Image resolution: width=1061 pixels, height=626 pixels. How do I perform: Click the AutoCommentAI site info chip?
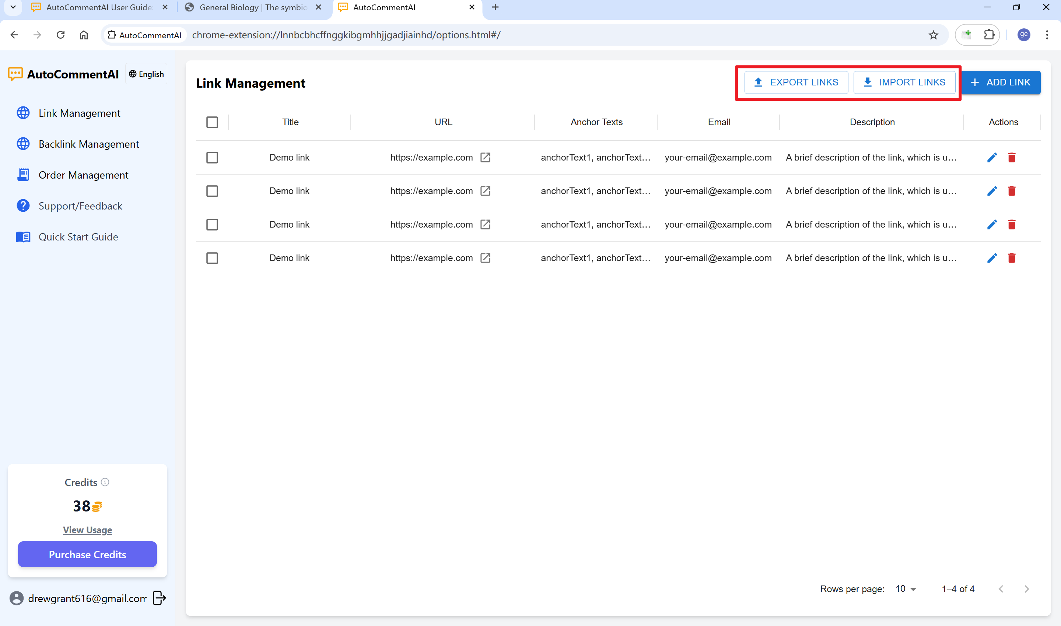point(145,35)
